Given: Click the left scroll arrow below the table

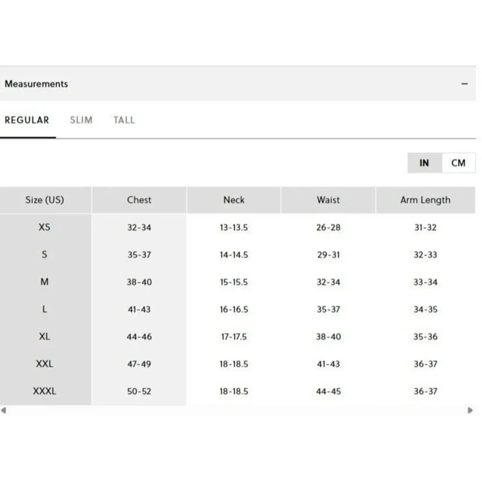Looking at the screenshot, I should [x=4, y=410].
